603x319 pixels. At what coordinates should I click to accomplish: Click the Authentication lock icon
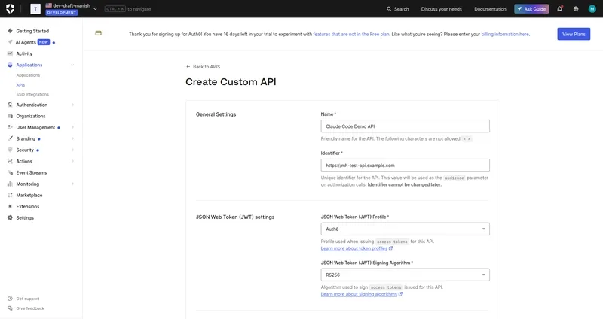click(x=10, y=105)
